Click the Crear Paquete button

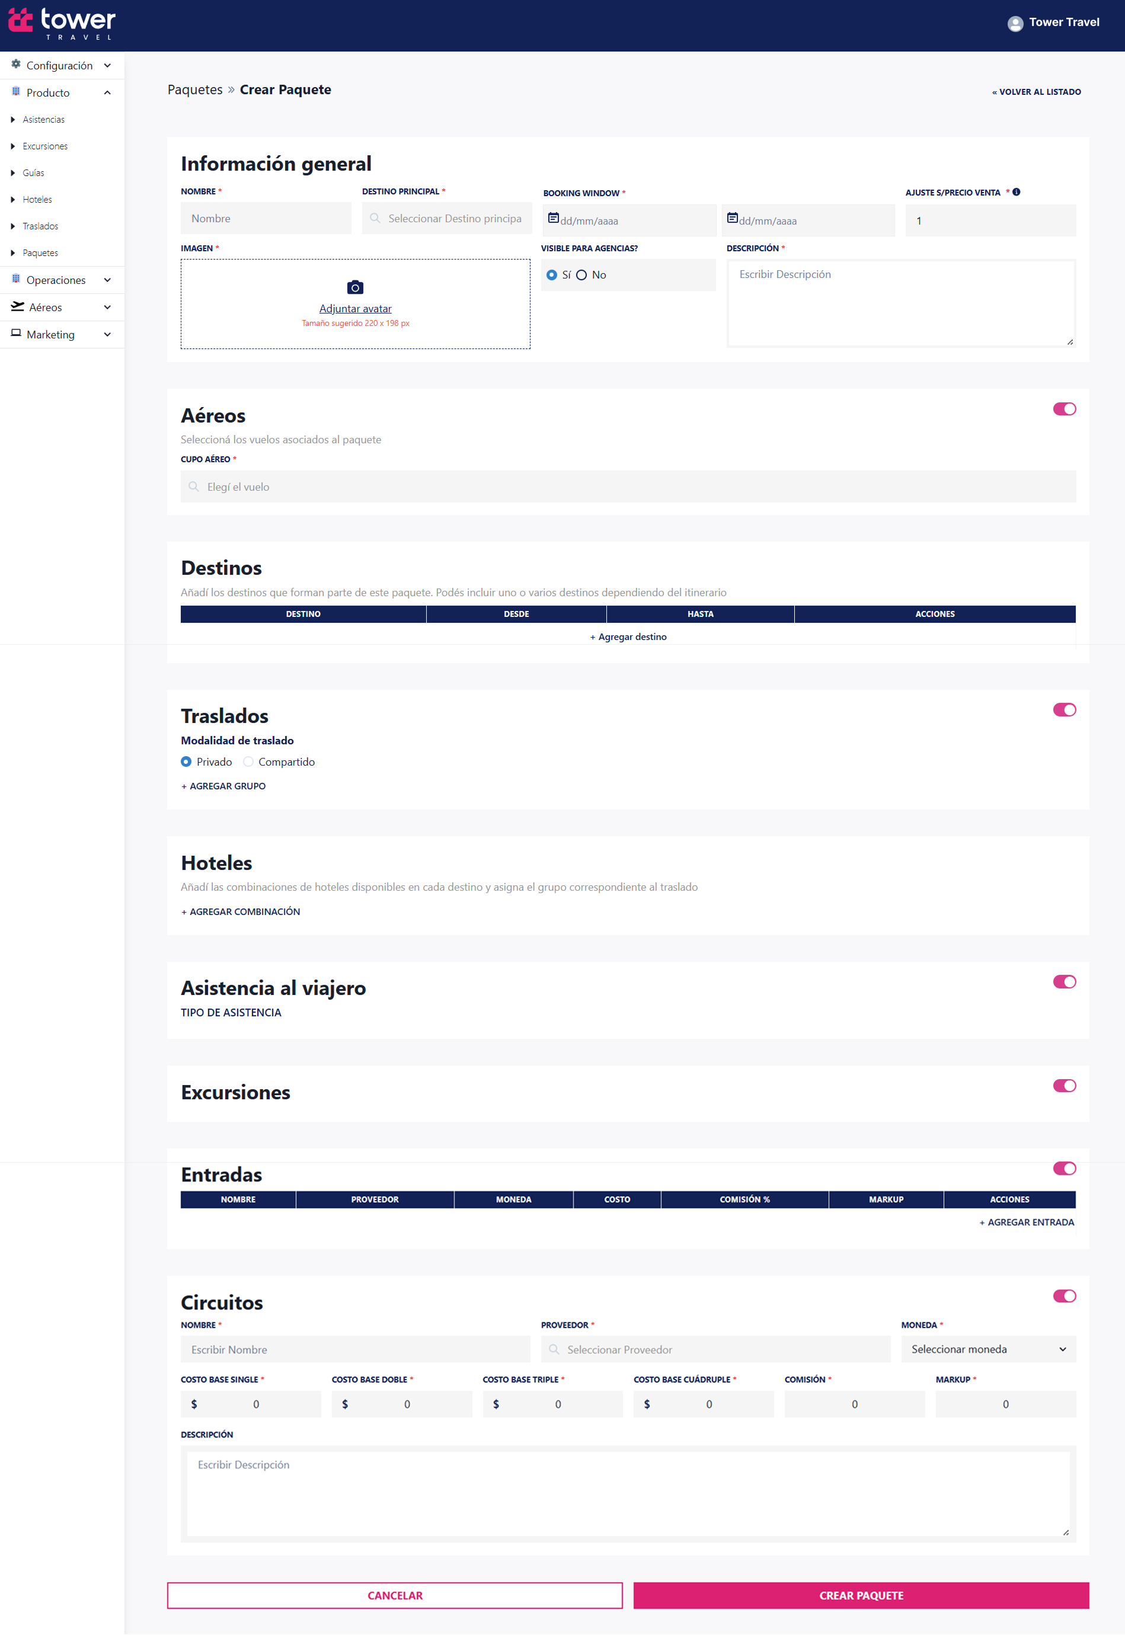861,1596
